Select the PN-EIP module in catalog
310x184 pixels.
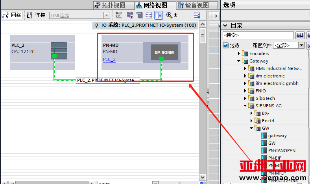[275, 158]
